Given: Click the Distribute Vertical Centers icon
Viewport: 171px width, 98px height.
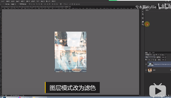Looking at the screenshot, I should coord(47,4).
